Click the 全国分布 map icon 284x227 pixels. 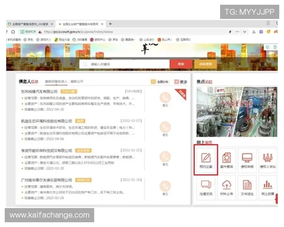click(x=153, y=82)
